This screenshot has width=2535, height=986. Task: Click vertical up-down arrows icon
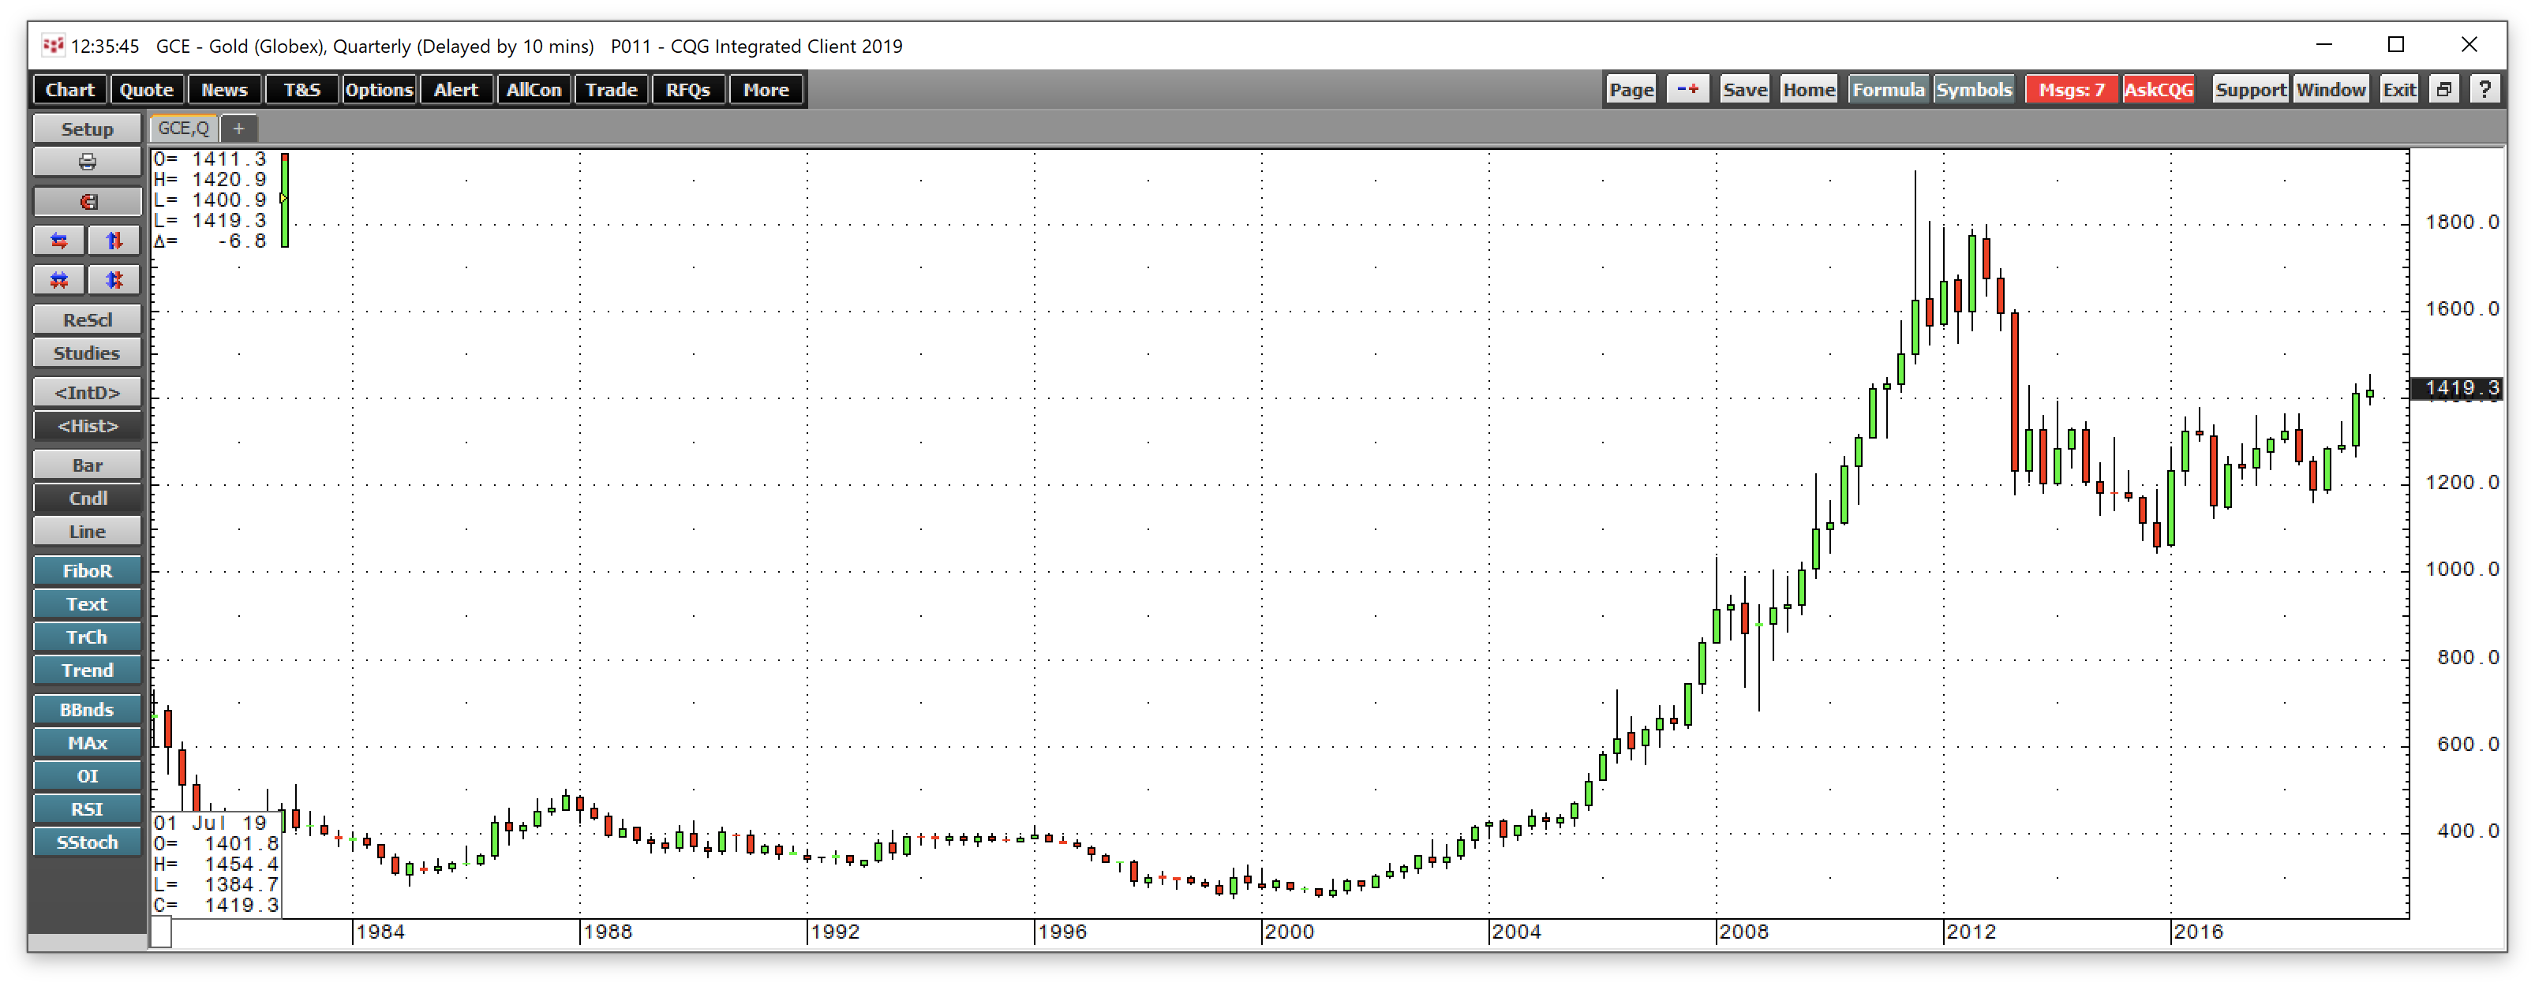coord(114,241)
